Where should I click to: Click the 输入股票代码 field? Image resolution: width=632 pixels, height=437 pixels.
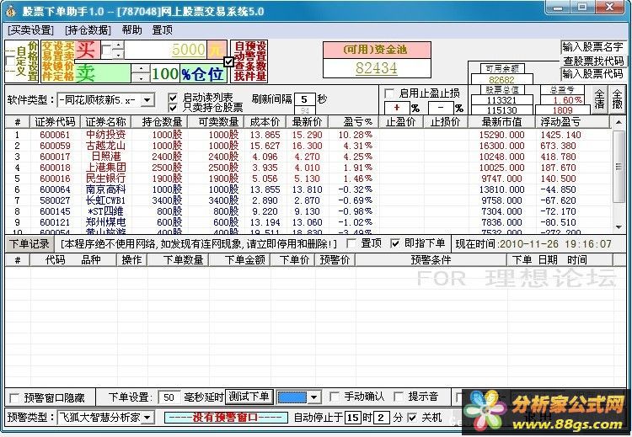point(592,74)
